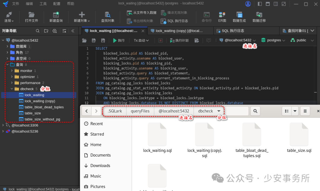The width and height of the screenshot is (320, 191).
Task: Toggle file manager list view icon
Action: tap(287, 111)
